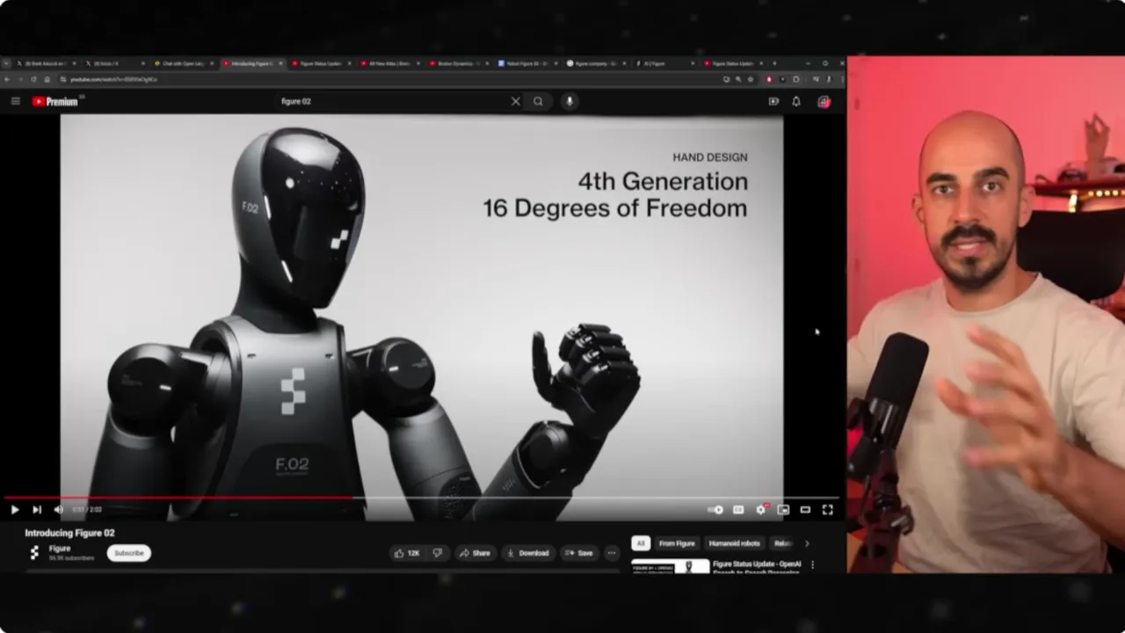Like the video with 12K likes
The height and width of the screenshot is (633, 1125).
(x=408, y=553)
